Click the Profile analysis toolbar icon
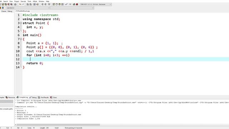 tap(74, 4)
